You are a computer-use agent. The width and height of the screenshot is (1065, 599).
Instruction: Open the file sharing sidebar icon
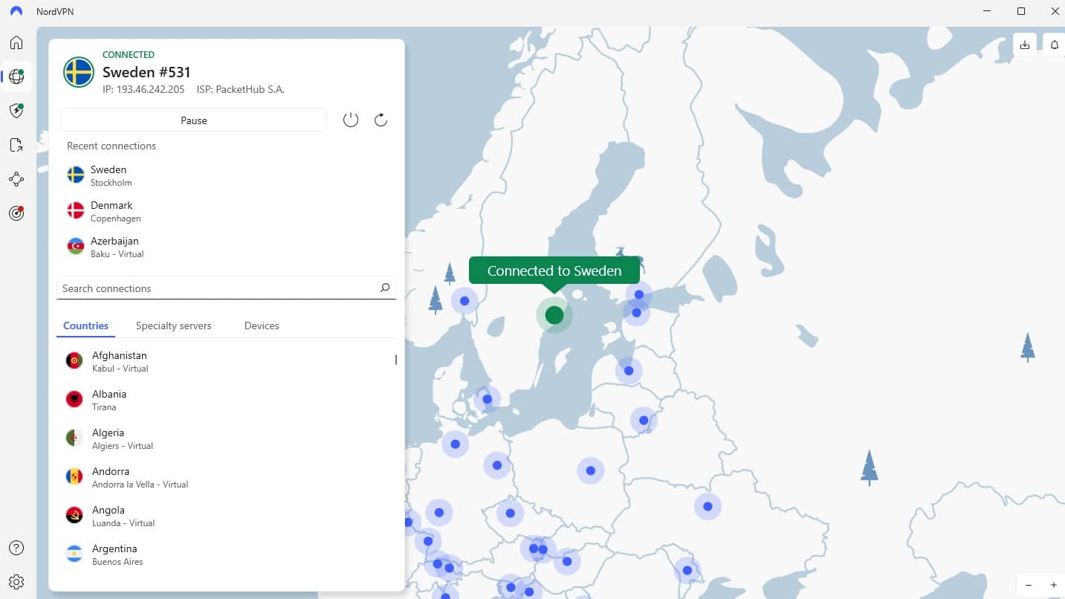[16, 145]
